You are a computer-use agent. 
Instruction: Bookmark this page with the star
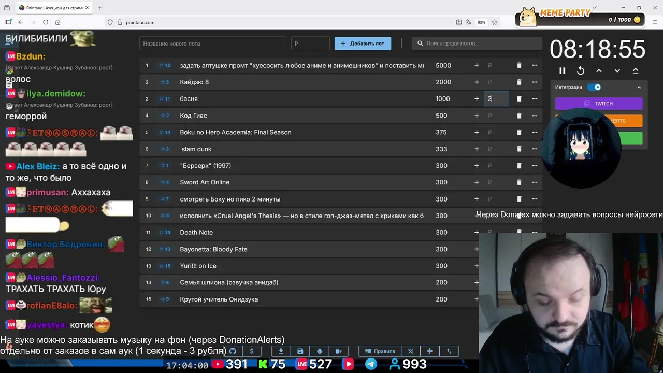495,22
